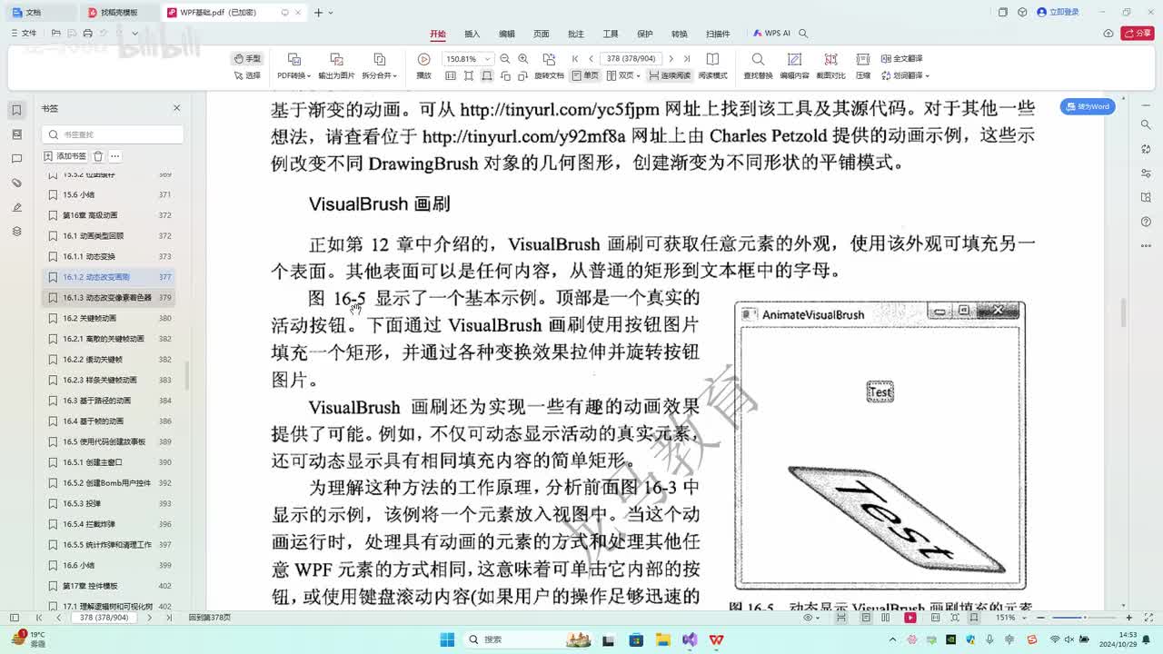Screen dimensions: 1163x654
Task: Activate the 选择 selection tool
Action: click(247, 75)
